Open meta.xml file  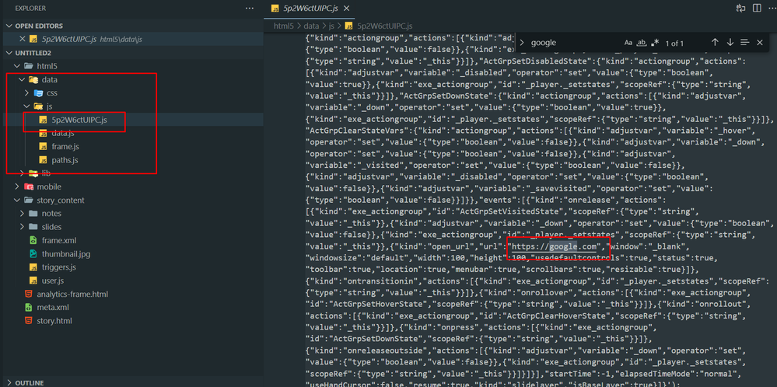tap(53, 307)
